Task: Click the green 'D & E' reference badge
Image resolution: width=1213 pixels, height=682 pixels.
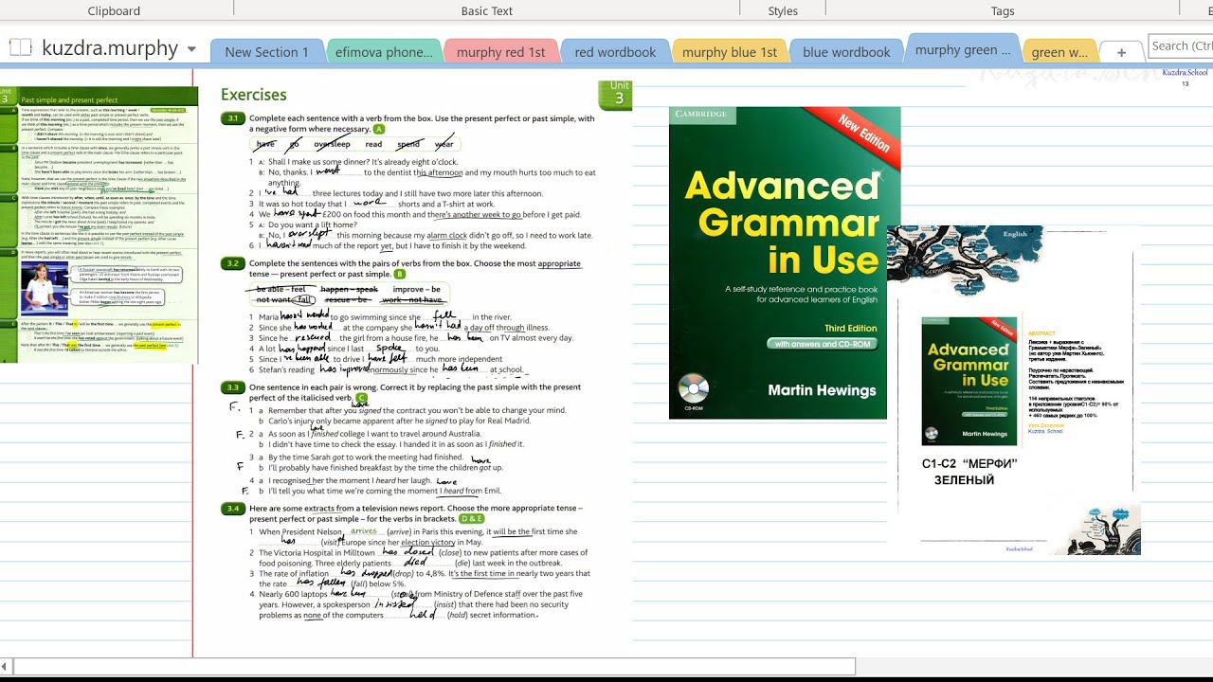Action: (471, 519)
